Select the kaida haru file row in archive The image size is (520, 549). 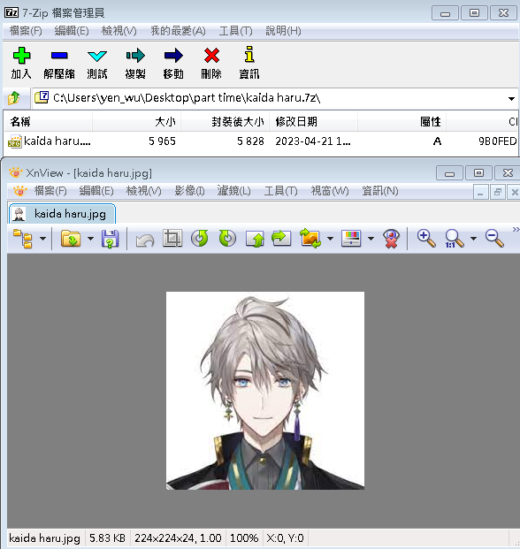[x=261, y=141]
